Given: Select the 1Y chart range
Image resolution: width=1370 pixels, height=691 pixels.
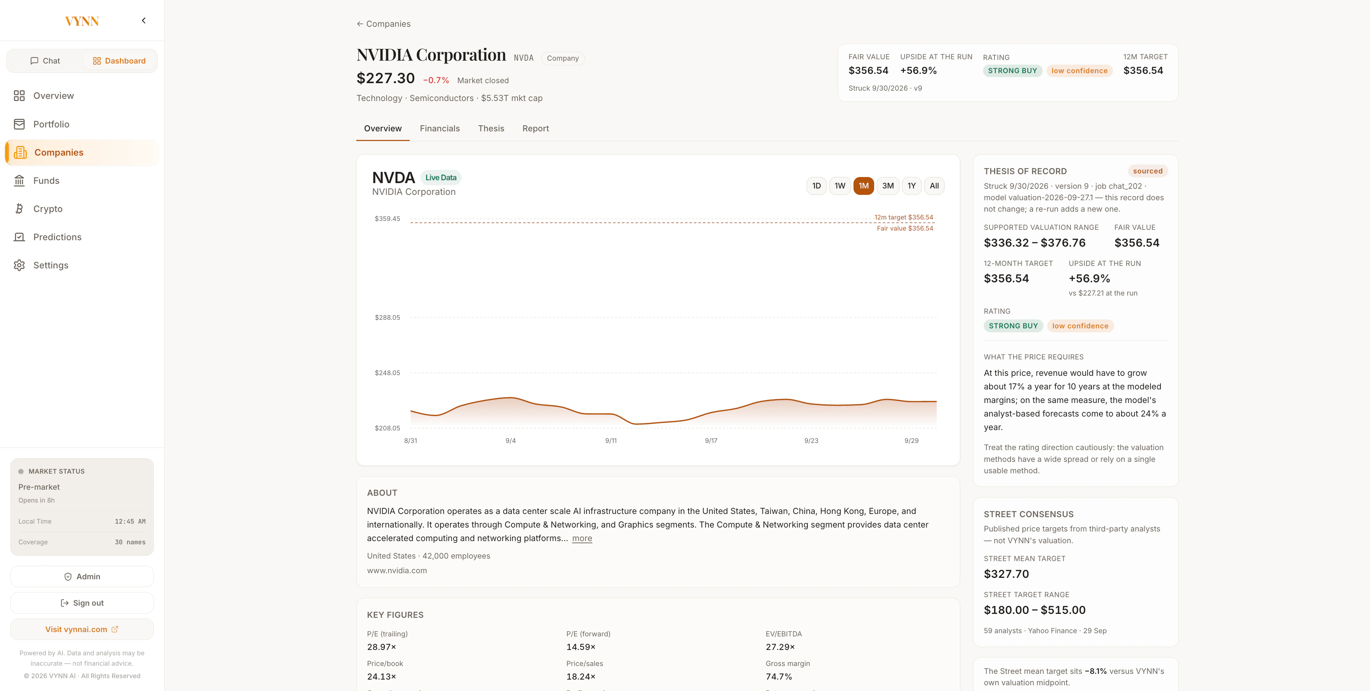Looking at the screenshot, I should 912,186.
